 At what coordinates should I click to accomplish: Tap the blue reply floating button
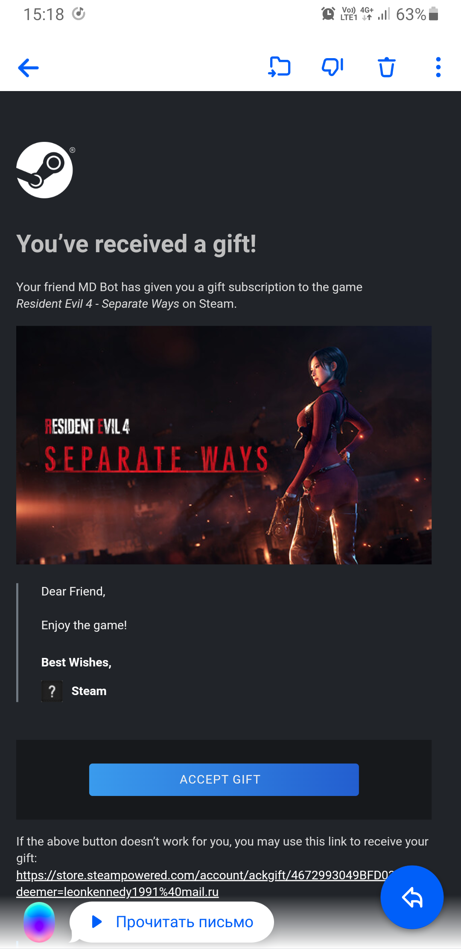(412, 897)
